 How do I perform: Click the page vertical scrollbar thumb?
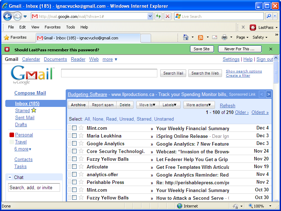(276, 72)
